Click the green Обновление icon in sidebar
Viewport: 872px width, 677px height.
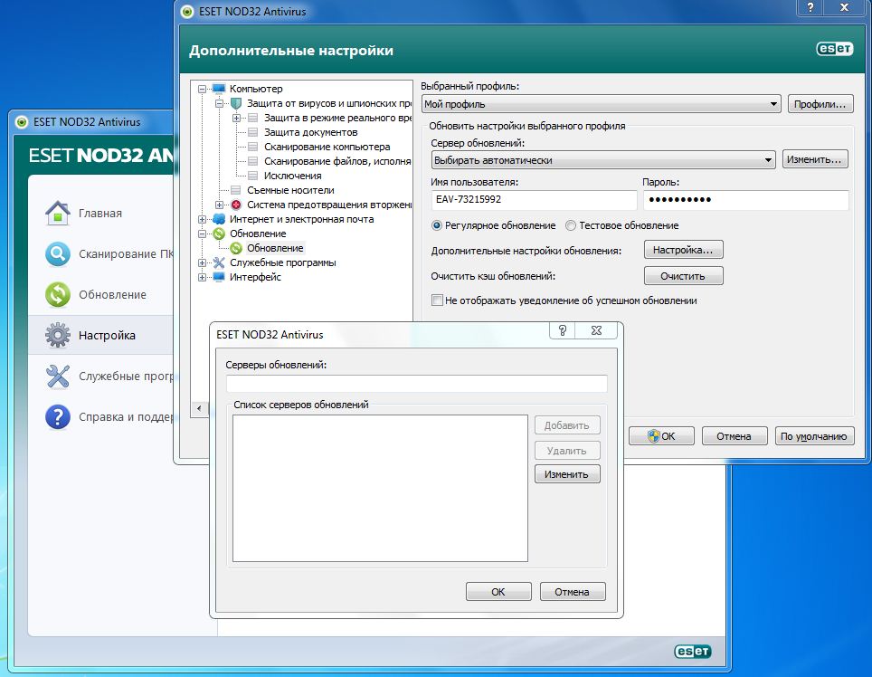[58, 295]
